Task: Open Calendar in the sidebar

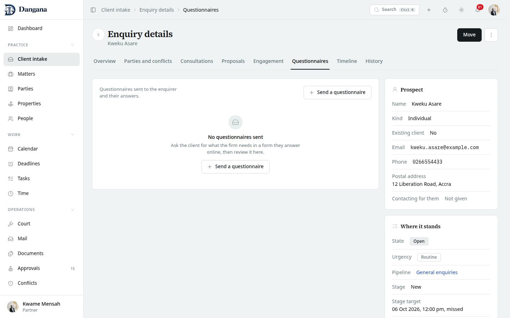Action: tap(41, 149)
